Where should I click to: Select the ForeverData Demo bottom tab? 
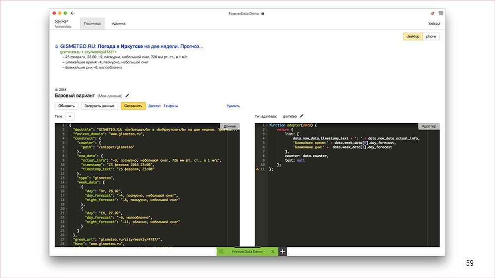click(247, 252)
